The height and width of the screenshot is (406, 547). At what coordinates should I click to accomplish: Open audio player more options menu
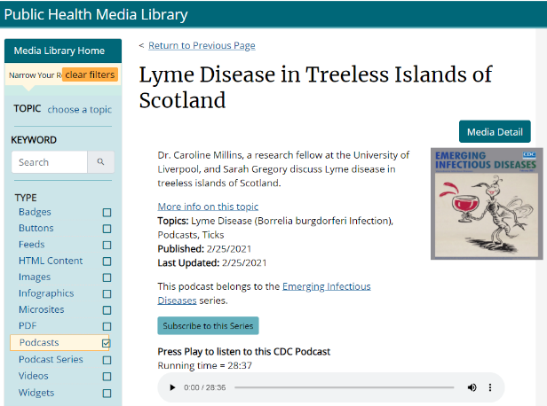click(x=489, y=387)
